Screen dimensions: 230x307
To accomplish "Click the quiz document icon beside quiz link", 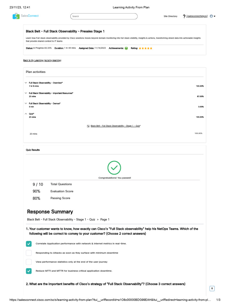I will coord(88,126).
